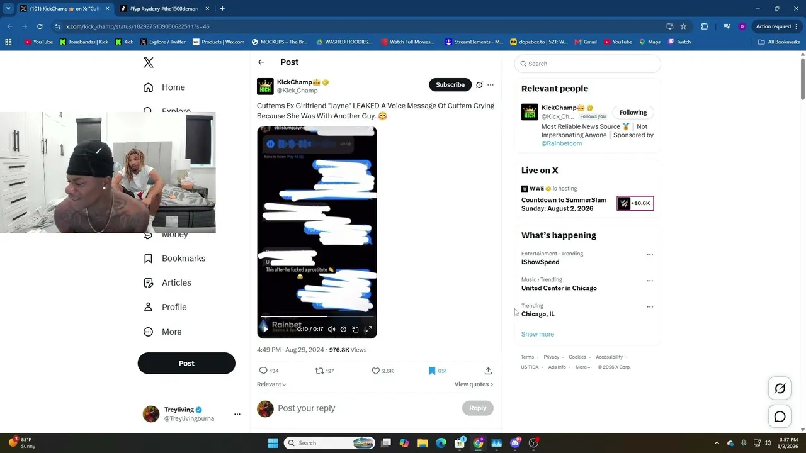Image resolution: width=806 pixels, height=453 pixels.
Task: Open the All Bookmarks folder
Action: pos(779,42)
